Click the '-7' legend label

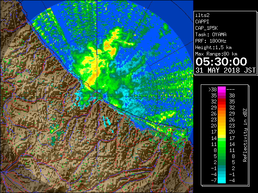214,181
